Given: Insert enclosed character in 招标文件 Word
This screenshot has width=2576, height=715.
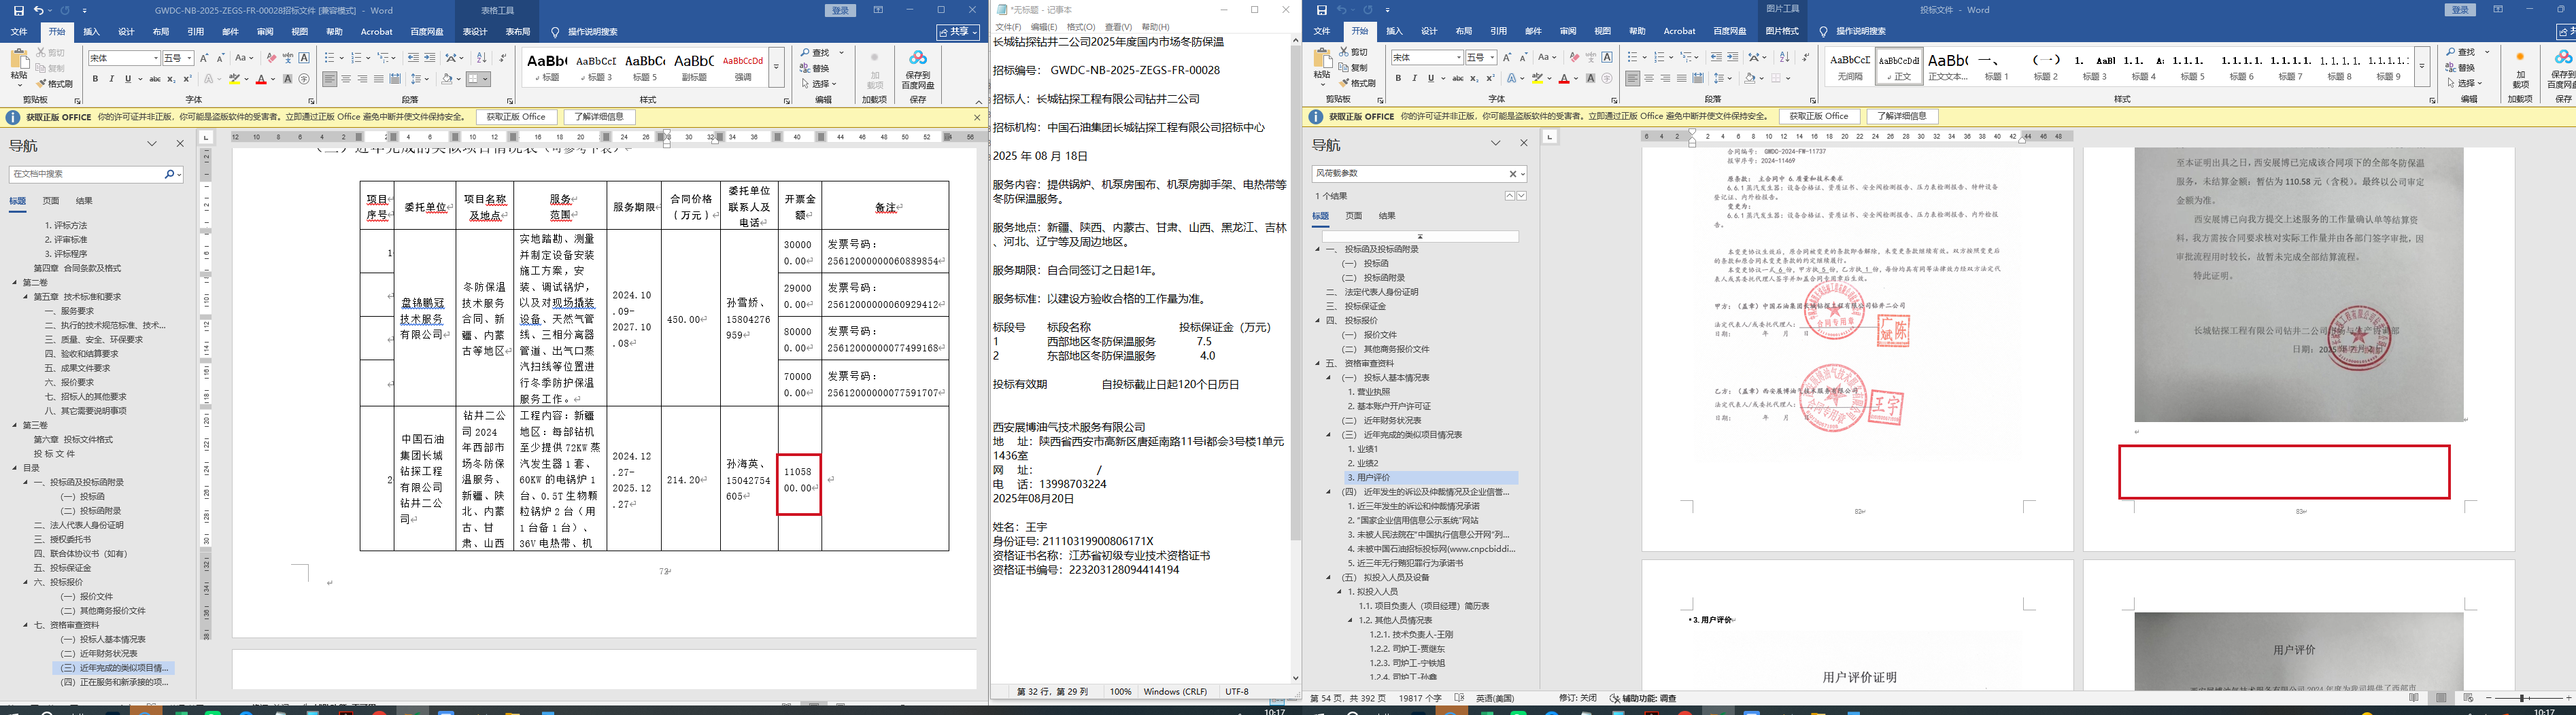Looking at the screenshot, I should tap(304, 79).
